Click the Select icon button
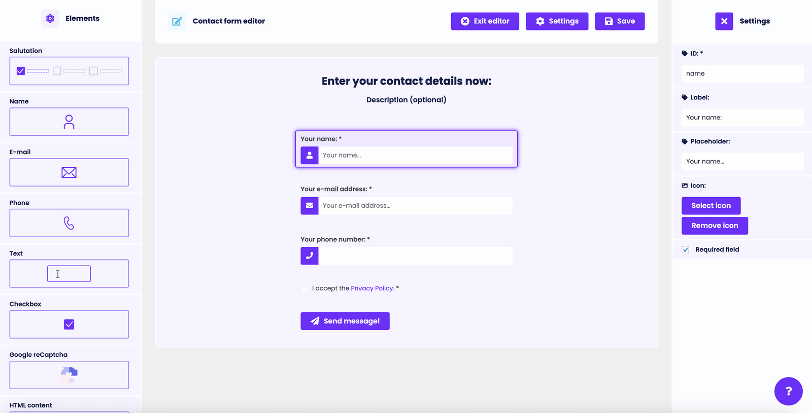 pos(710,205)
